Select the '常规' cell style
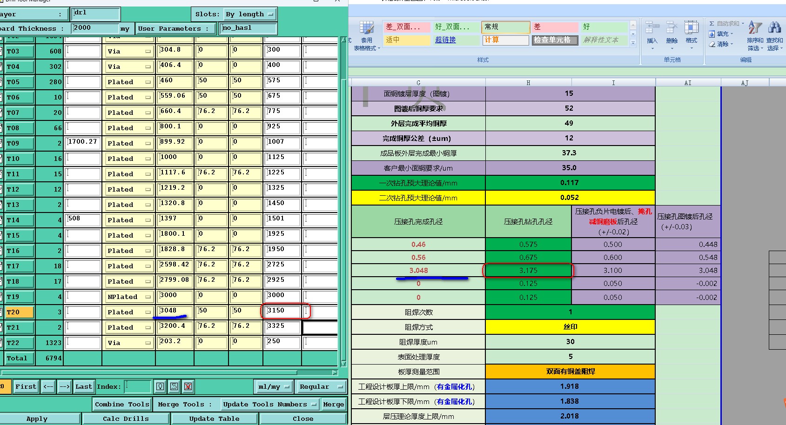The width and height of the screenshot is (786, 425). coord(505,27)
